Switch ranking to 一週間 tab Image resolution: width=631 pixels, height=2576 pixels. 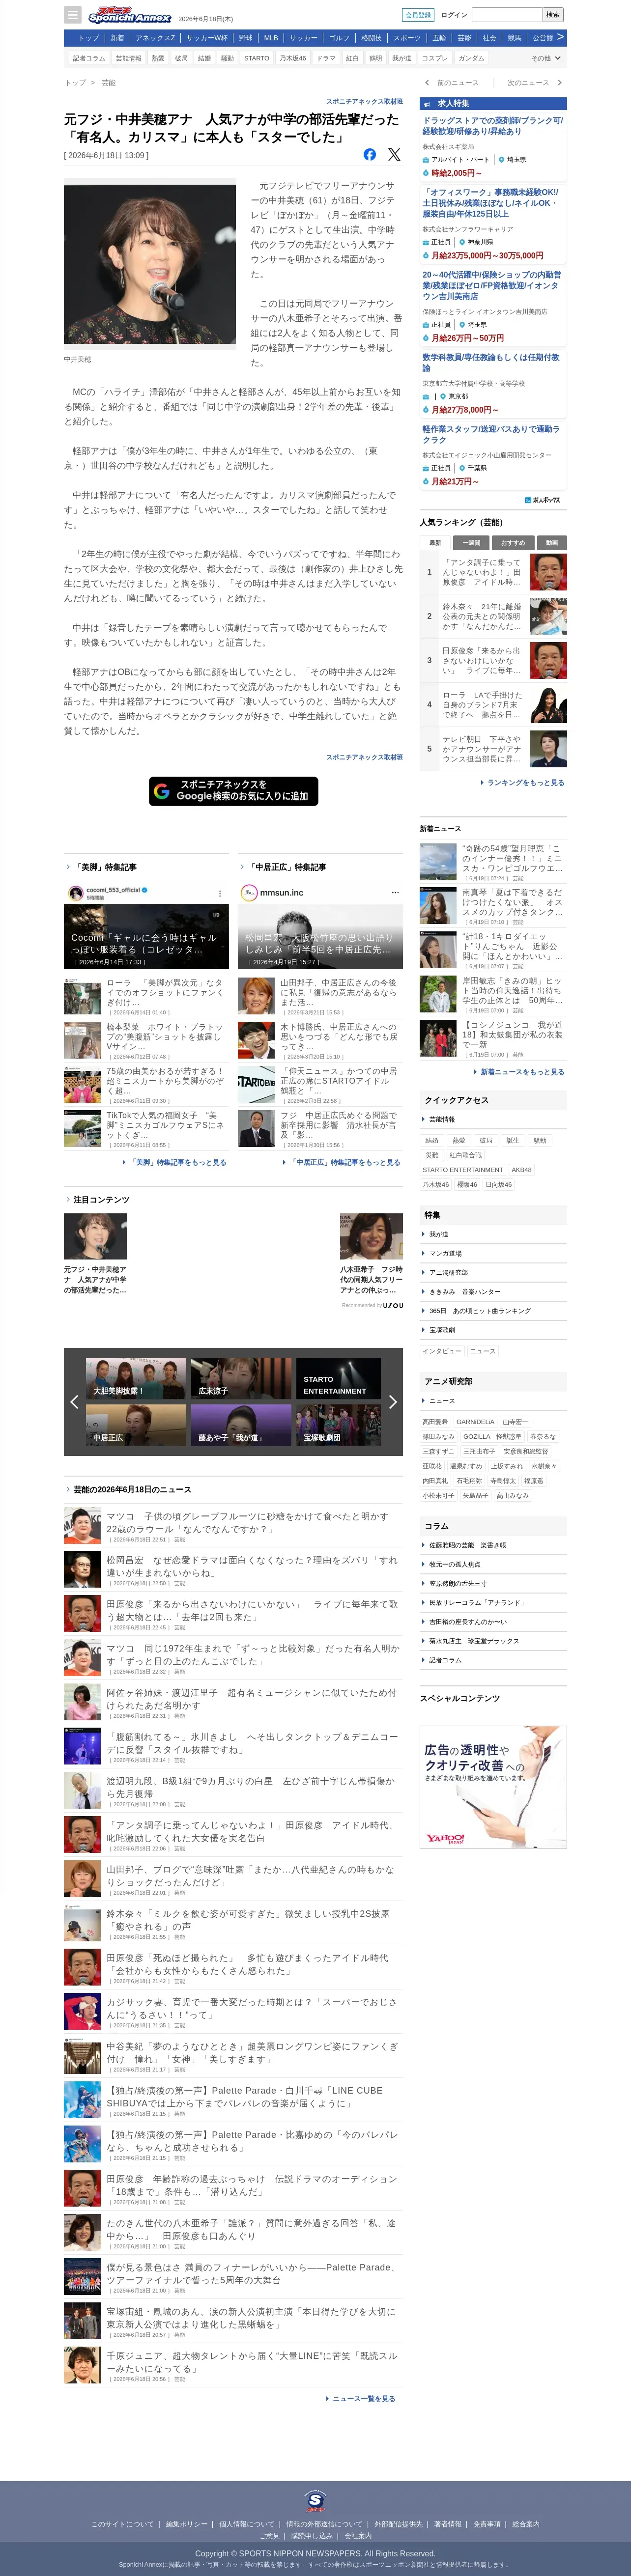[x=471, y=543]
